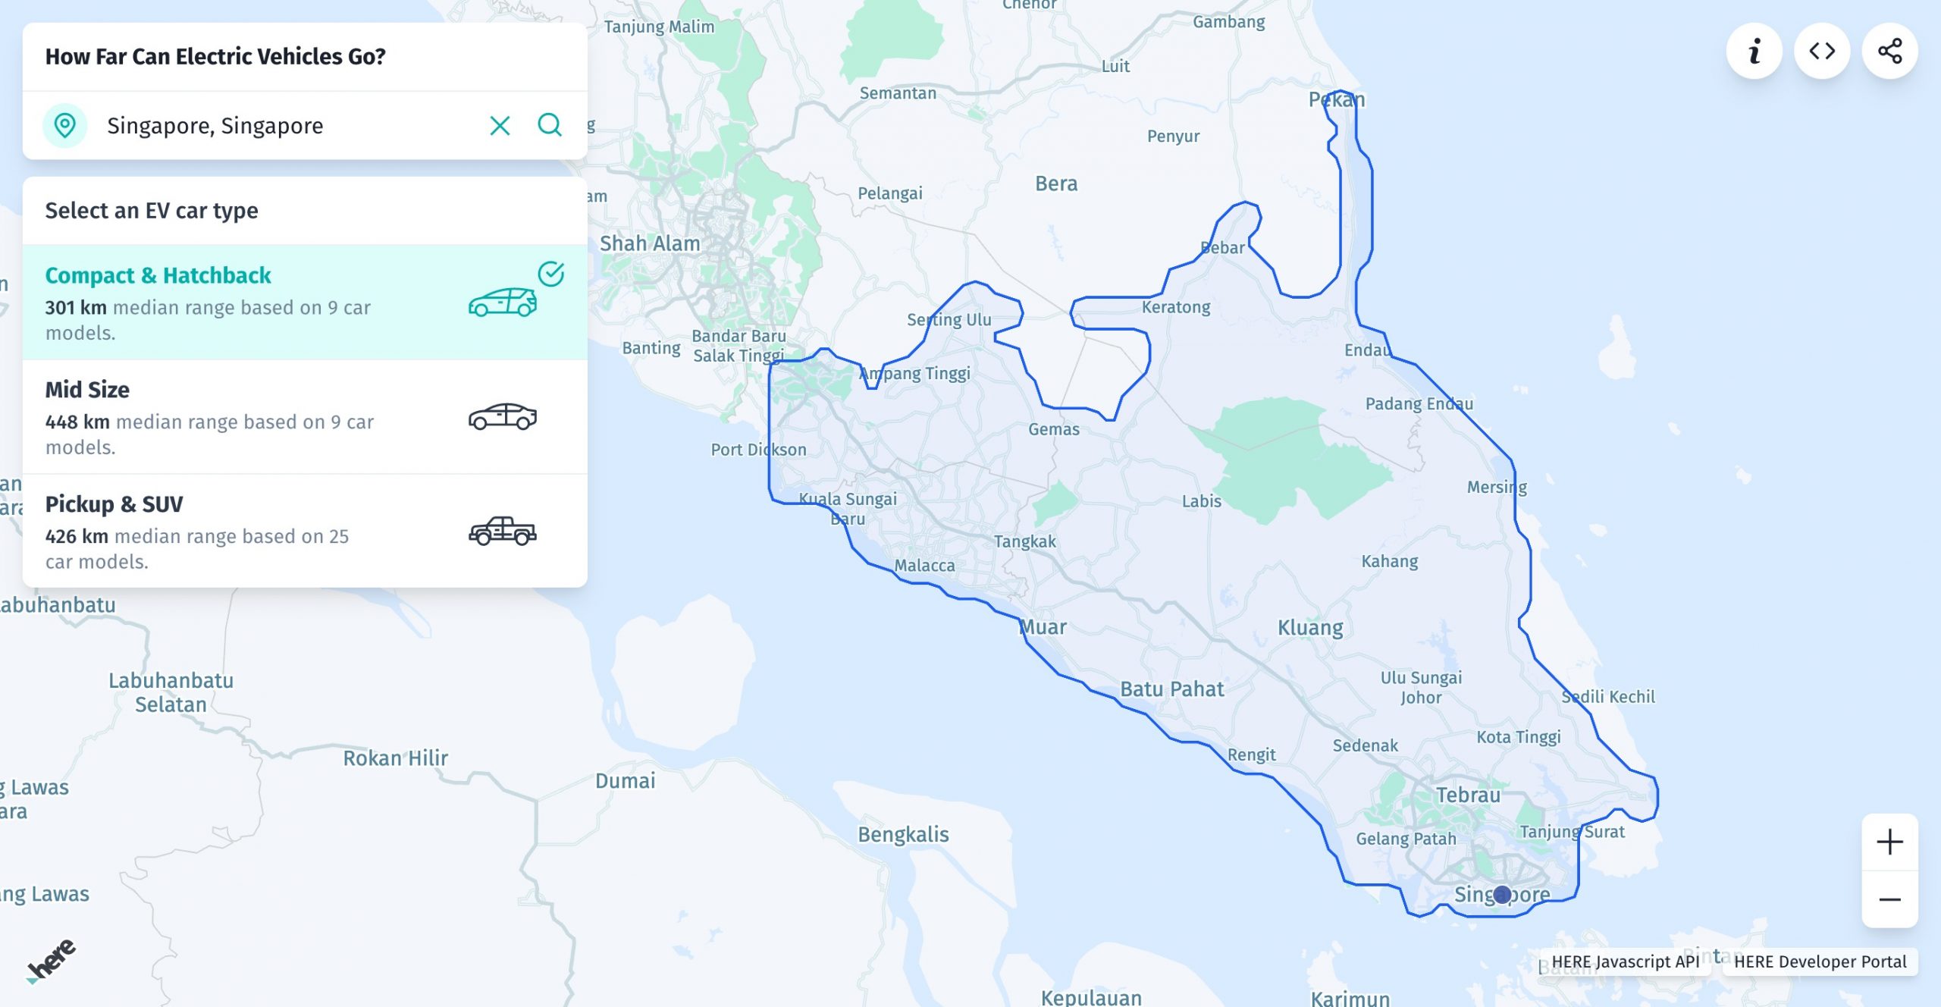Click the checked circle on Compact
Viewport: 1941px width, 1007px height.
(551, 274)
